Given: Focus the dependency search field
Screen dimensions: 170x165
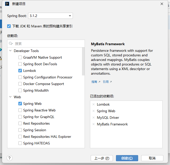Looking at the screenshot, I should pos(46,43).
